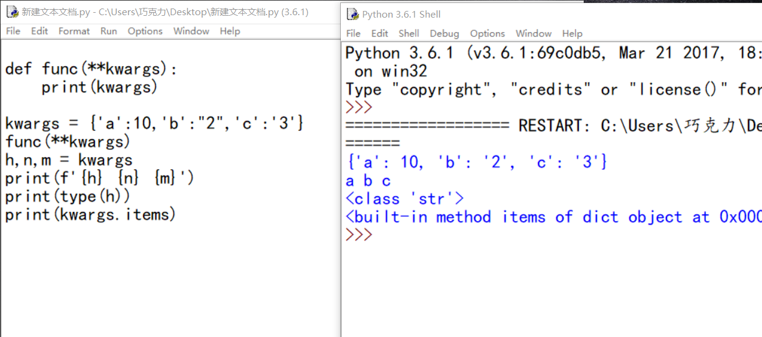Click the Python 3.6.1 Shell title bar
Viewport: 762px width, 337px height.
point(551,14)
